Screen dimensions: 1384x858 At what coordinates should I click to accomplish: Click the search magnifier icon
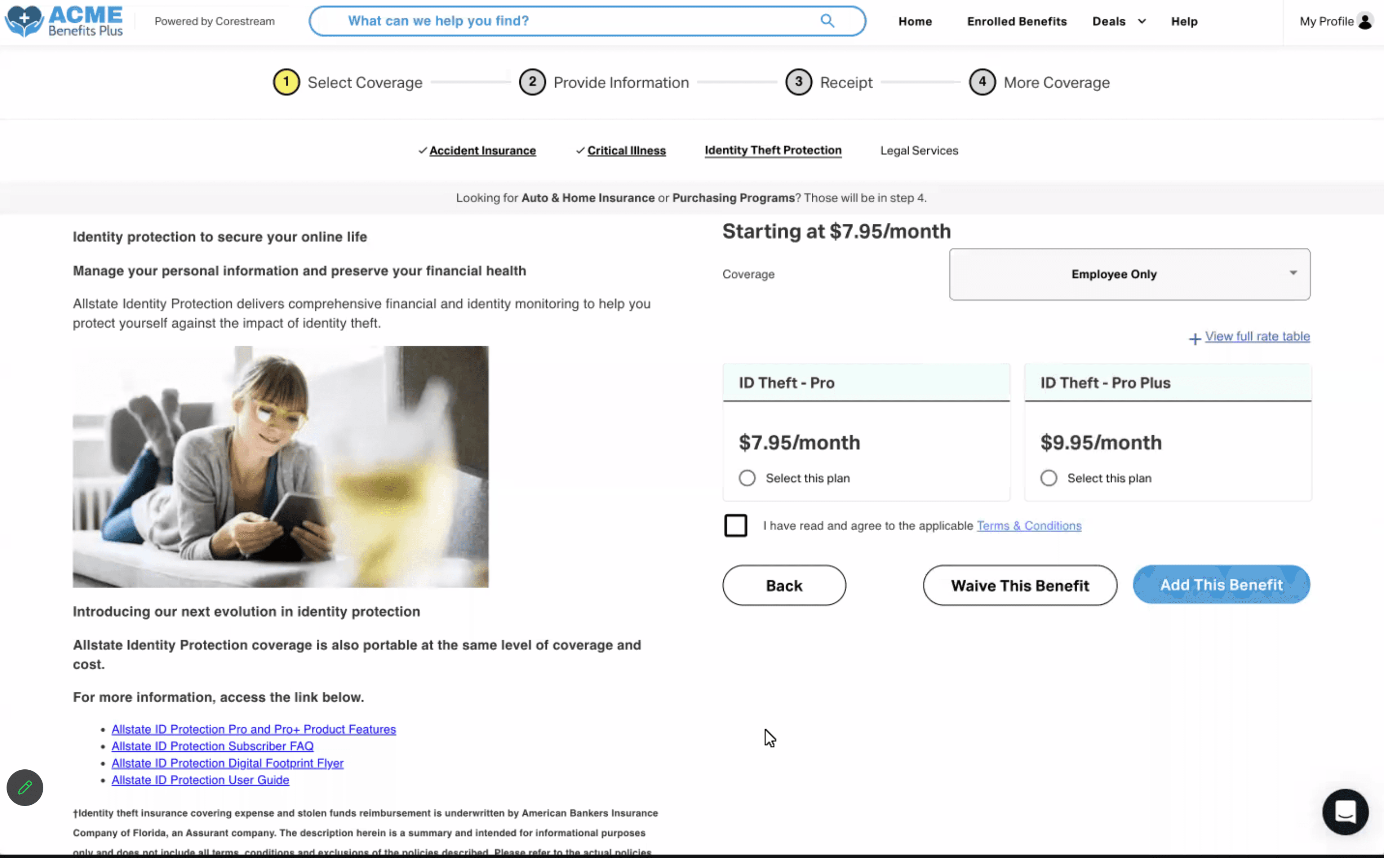point(827,21)
